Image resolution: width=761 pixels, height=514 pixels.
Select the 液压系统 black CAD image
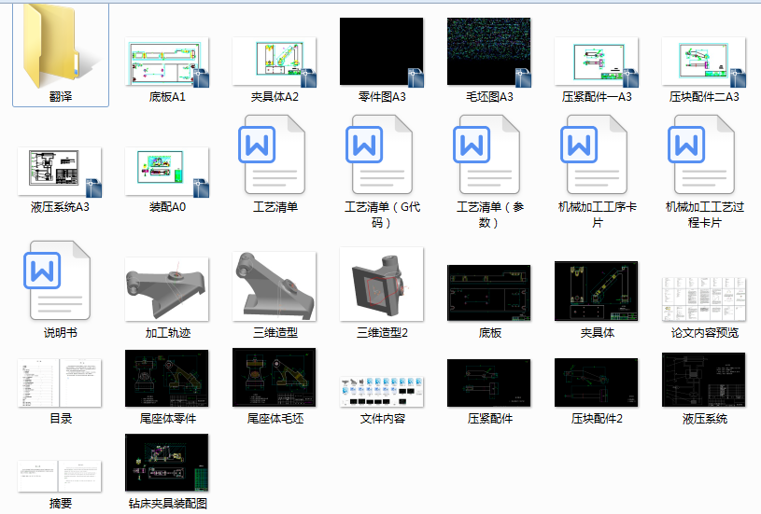click(704, 380)
